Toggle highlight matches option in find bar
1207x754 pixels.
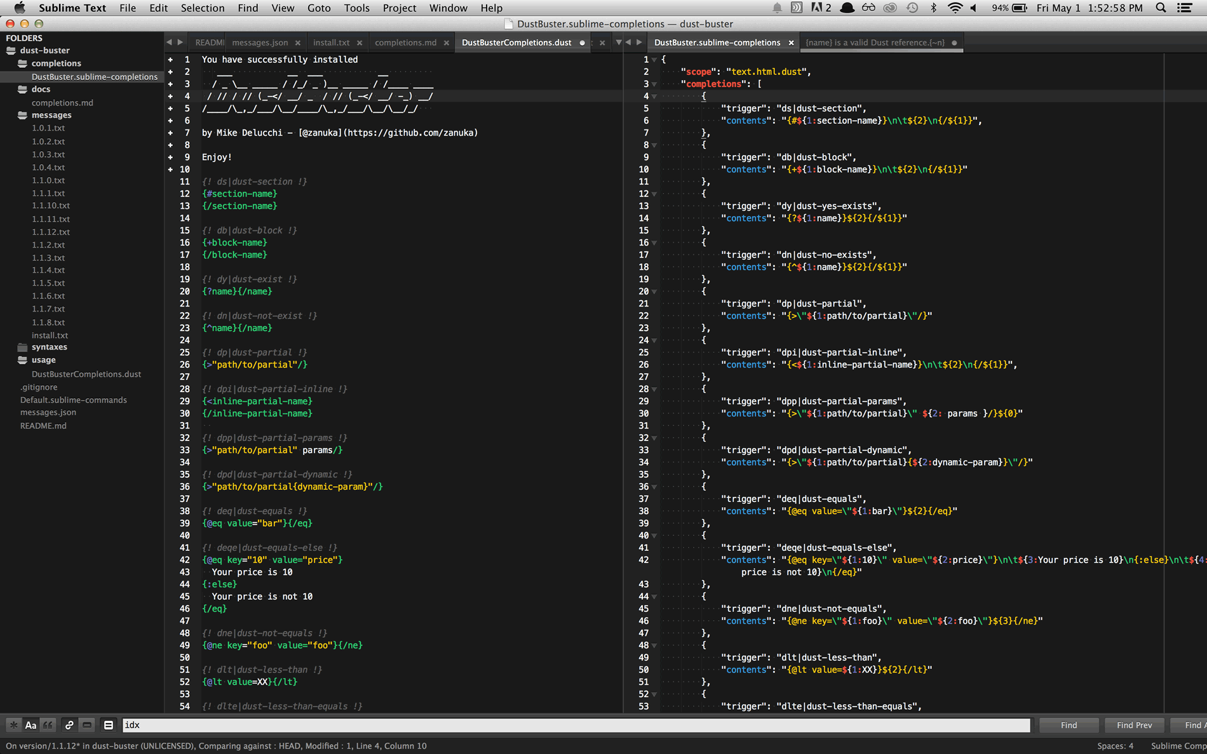click(109, 725)
